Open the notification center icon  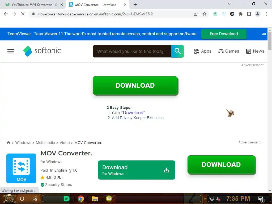[x=261, y=199]
